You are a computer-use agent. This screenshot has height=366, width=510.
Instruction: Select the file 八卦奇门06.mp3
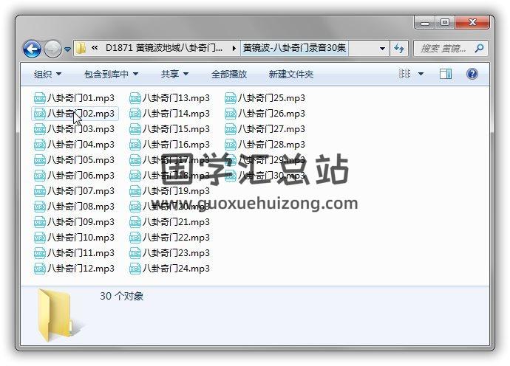75,176
